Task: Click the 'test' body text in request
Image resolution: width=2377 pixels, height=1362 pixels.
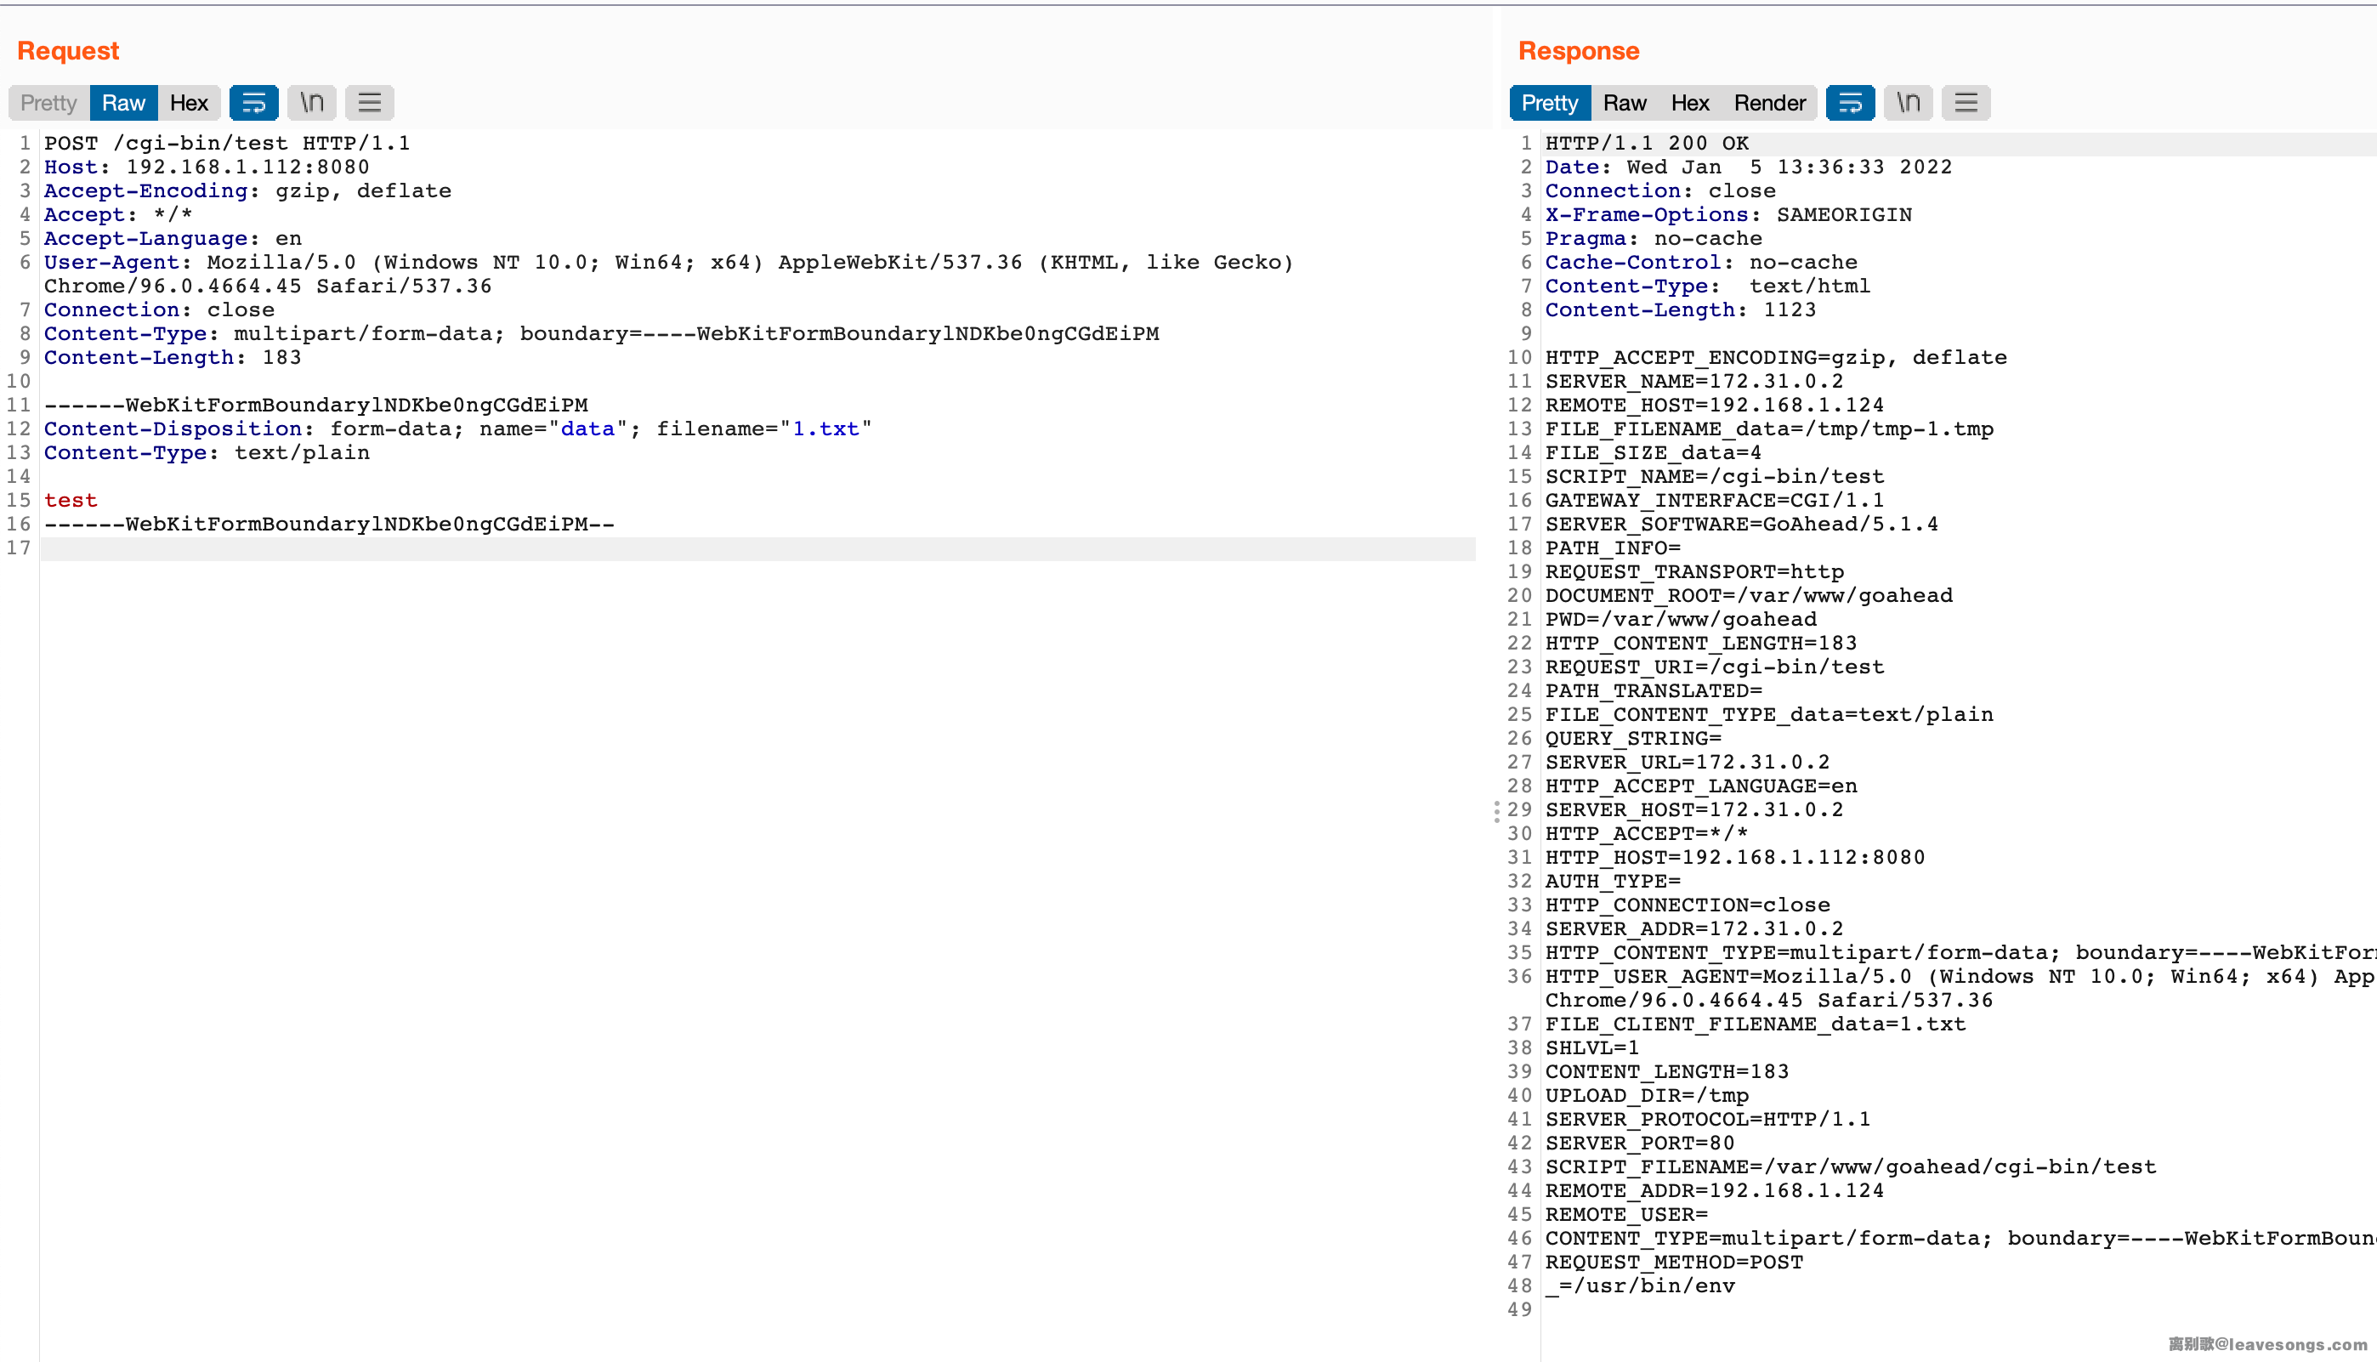Action: tap(71, 501)
